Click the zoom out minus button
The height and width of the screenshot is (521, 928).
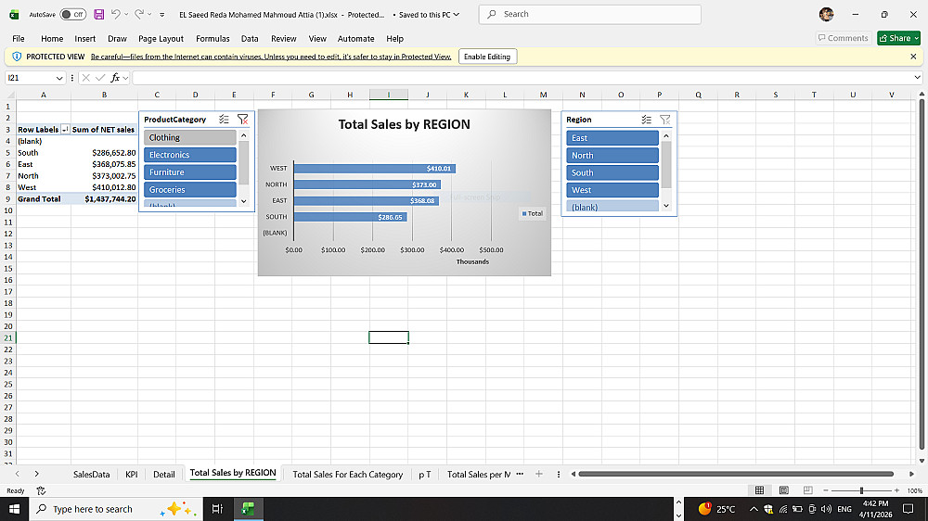point(826,490)
